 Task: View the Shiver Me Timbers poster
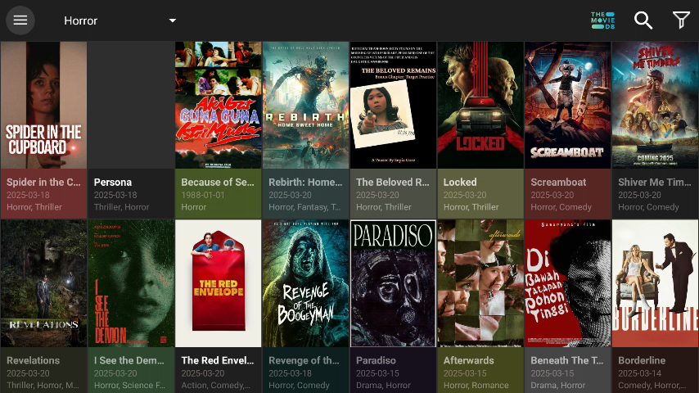tap(655, 105)
